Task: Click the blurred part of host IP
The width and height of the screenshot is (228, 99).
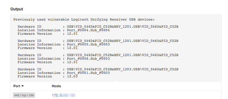Action: point(67,95)
